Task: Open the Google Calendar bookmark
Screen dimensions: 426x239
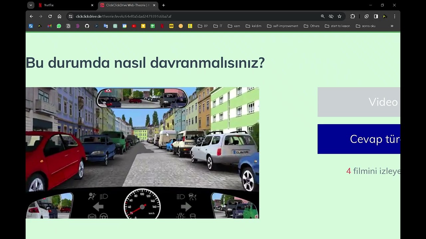Action: click(124, 26)
